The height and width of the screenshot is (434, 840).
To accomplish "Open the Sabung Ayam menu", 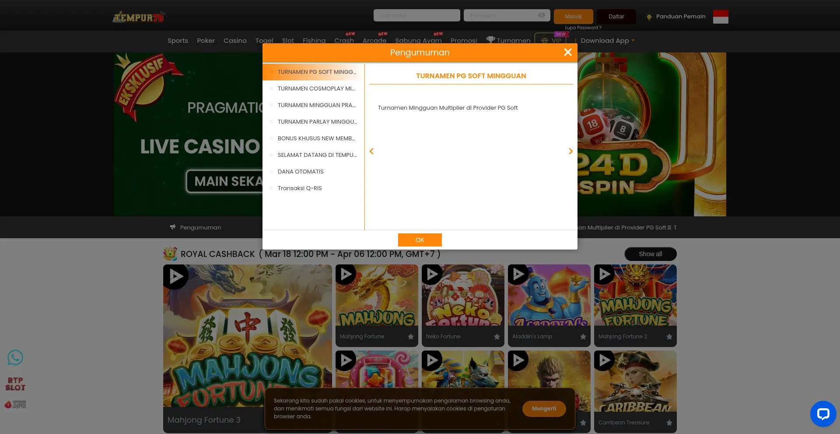I will (x=418, y=41).
